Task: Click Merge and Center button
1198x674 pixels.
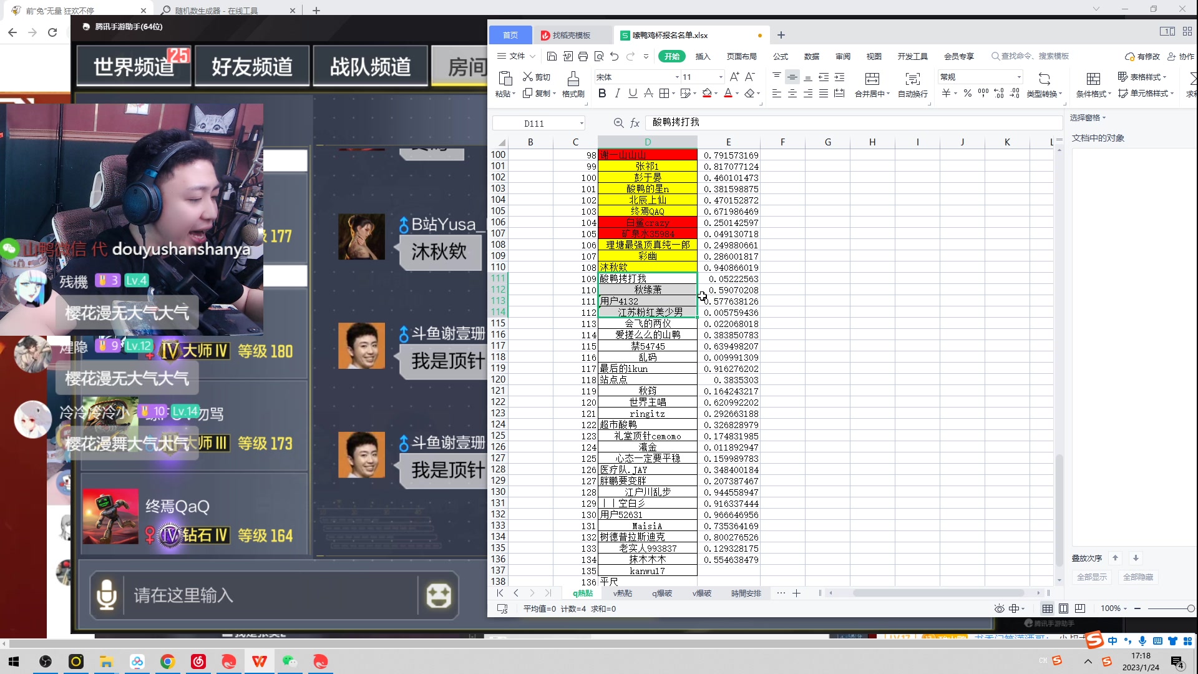Action: 872,84
